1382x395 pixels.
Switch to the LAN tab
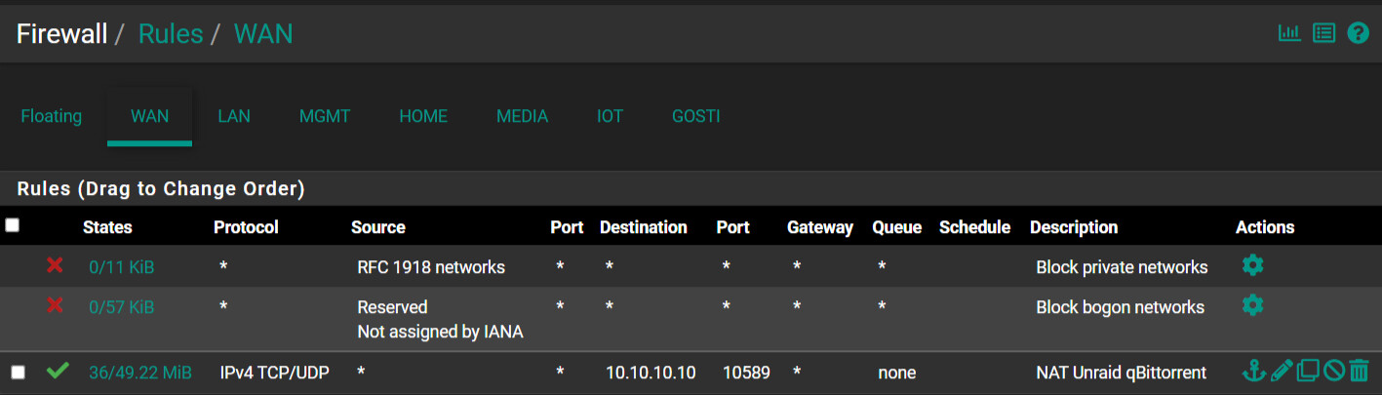pyautogui.click(x=234, y=116)
